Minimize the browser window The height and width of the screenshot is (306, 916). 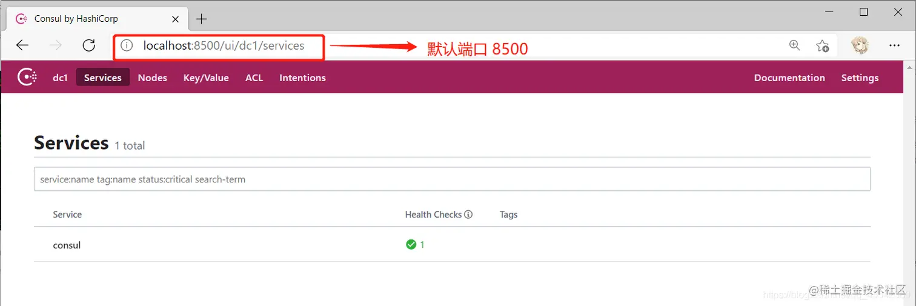[830, 12]
